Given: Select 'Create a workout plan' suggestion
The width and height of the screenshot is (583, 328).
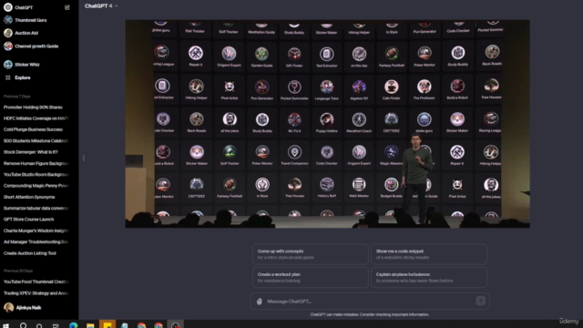Looking at the screenshot, I should pos(310,277).
